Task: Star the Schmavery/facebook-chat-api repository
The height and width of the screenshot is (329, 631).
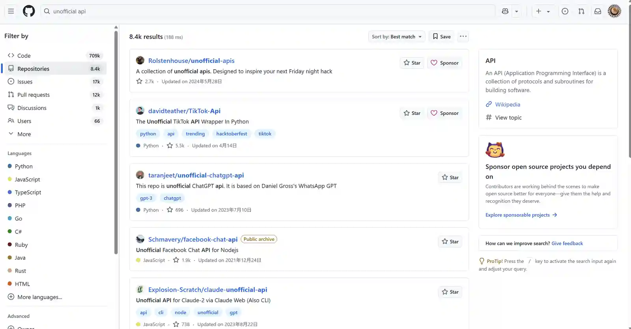Action: tap(450, 242)
